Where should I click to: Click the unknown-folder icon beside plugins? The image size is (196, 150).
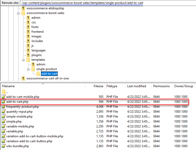(x=28, y=55)
